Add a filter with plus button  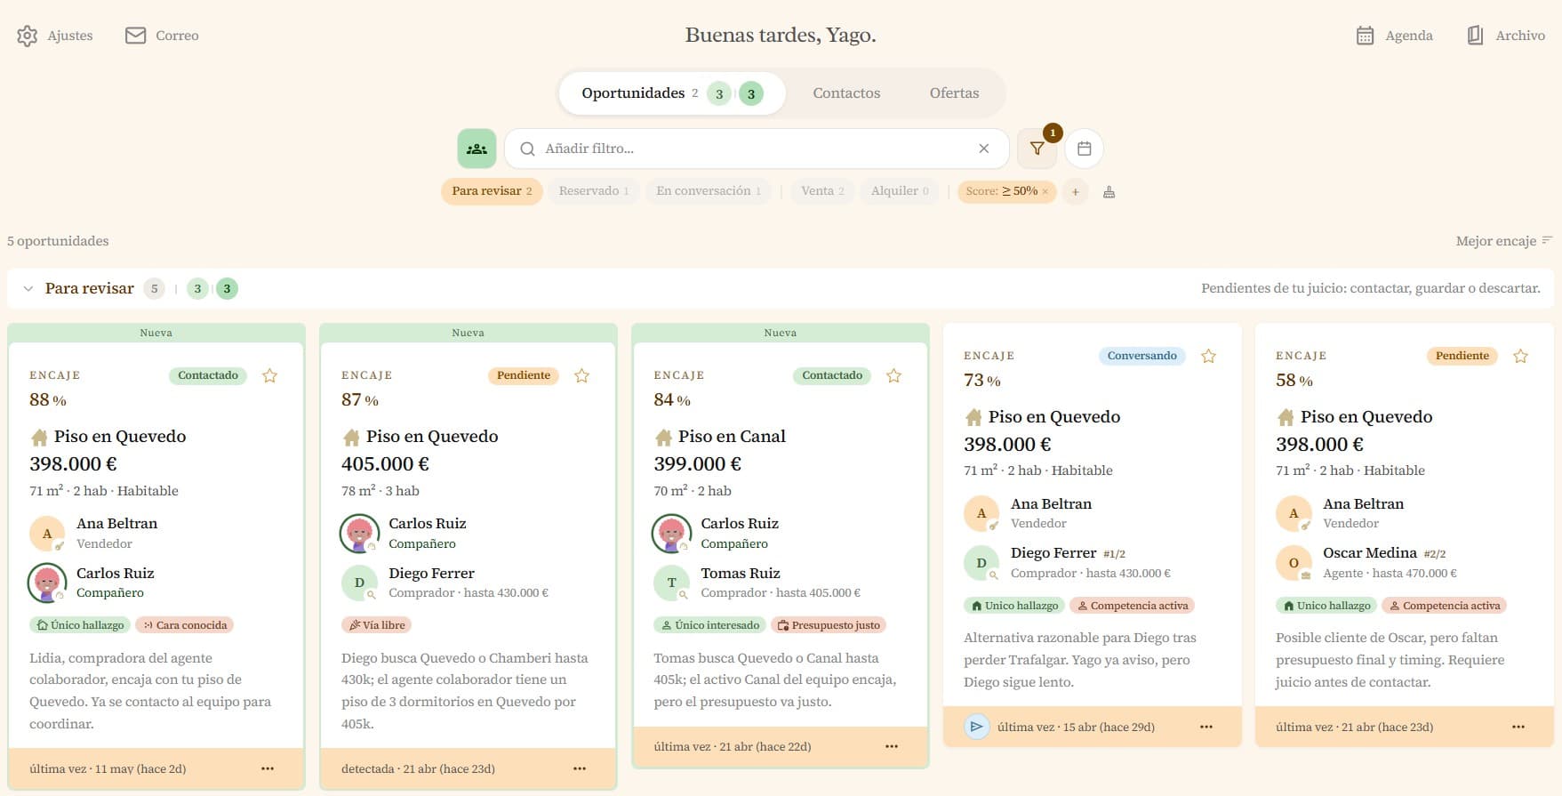(1075, 191)
